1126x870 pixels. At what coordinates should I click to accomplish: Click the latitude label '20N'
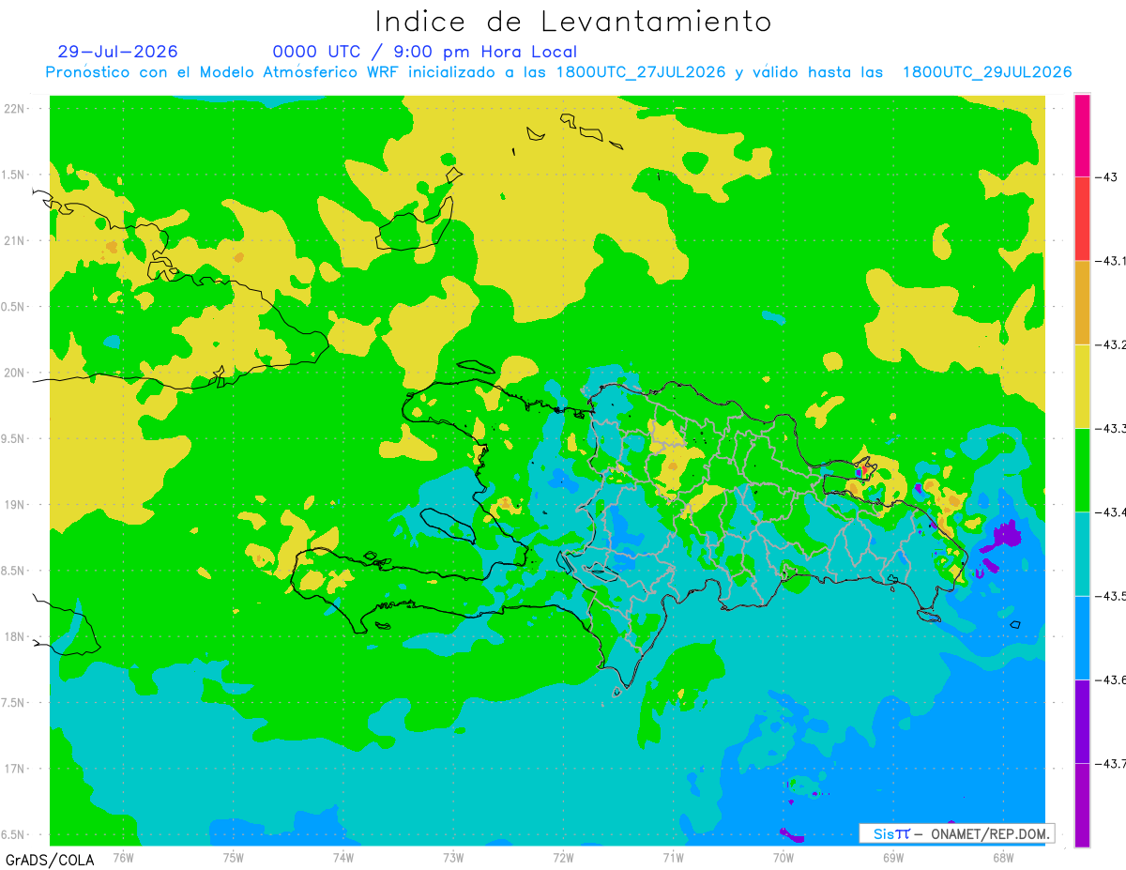tap(16, 373)
